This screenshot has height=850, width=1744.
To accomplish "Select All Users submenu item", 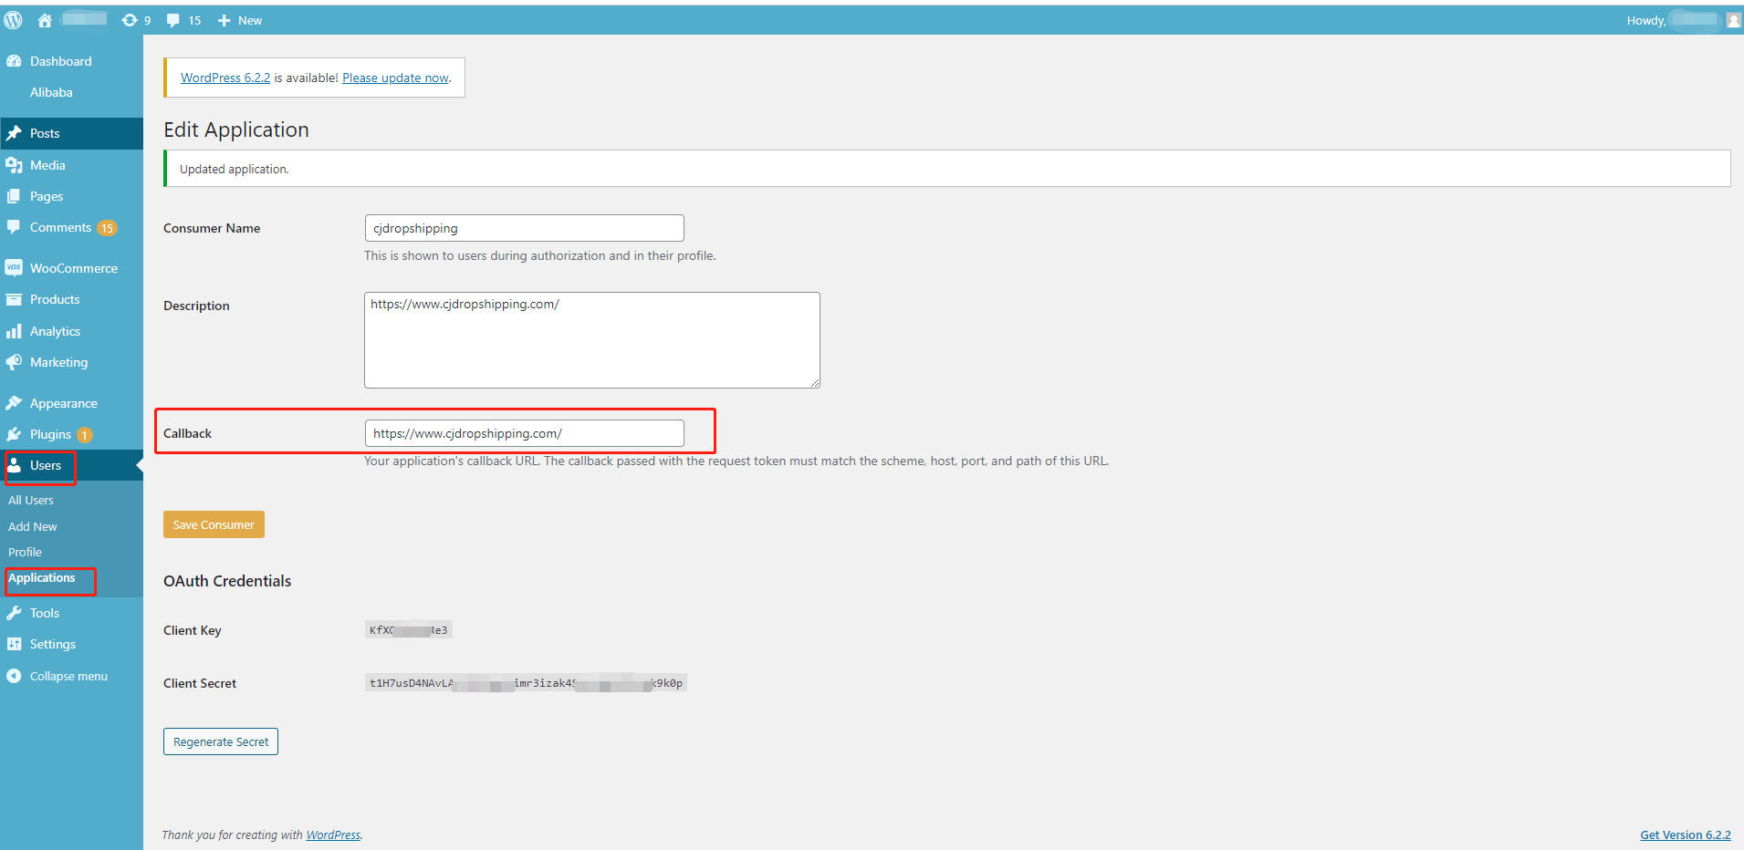I will coord(31,500).
